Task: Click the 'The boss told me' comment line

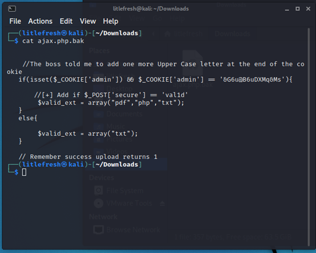Action: tap(57, 64)
